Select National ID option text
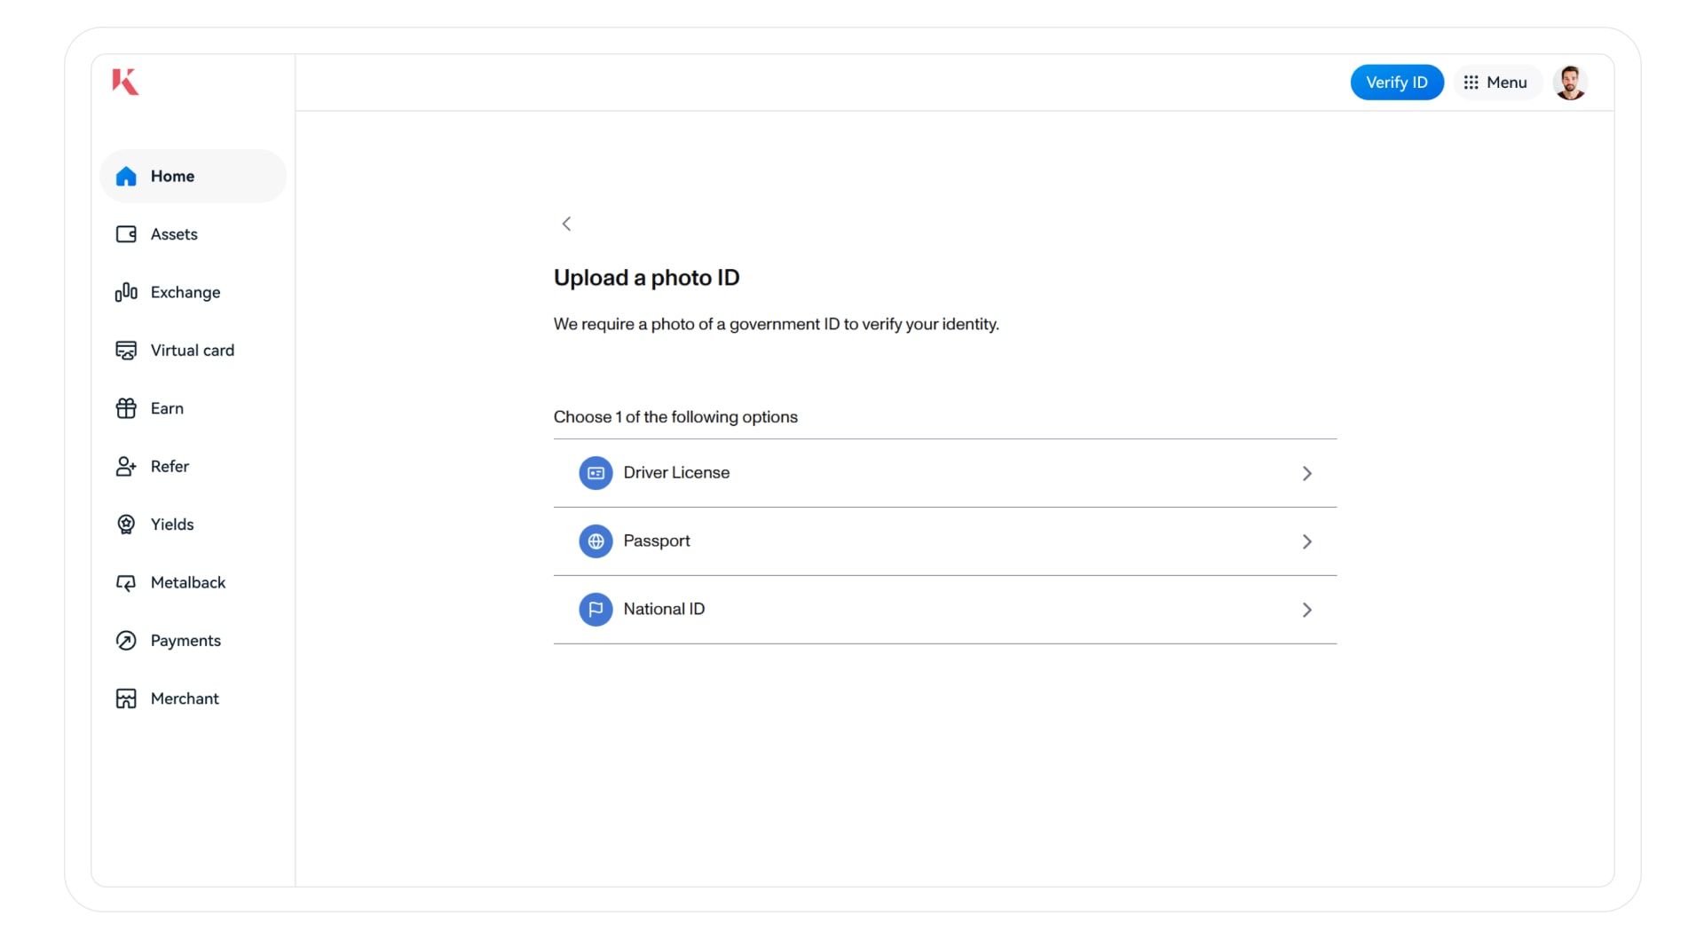1704x939 pixels. click(664, 610)
